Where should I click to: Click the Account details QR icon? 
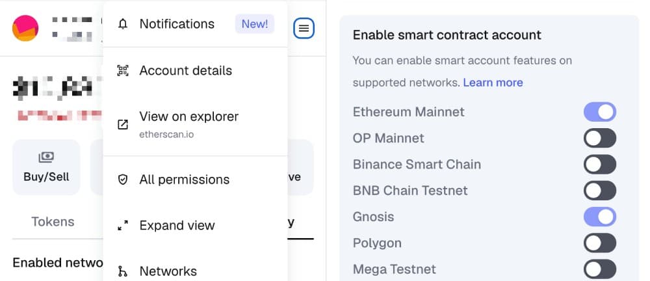pyautogui.click(x=123, y=70)
